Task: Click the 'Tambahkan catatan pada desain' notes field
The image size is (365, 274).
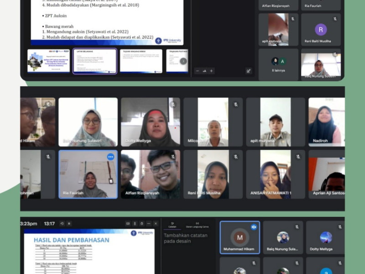Action: pos(186,238)
